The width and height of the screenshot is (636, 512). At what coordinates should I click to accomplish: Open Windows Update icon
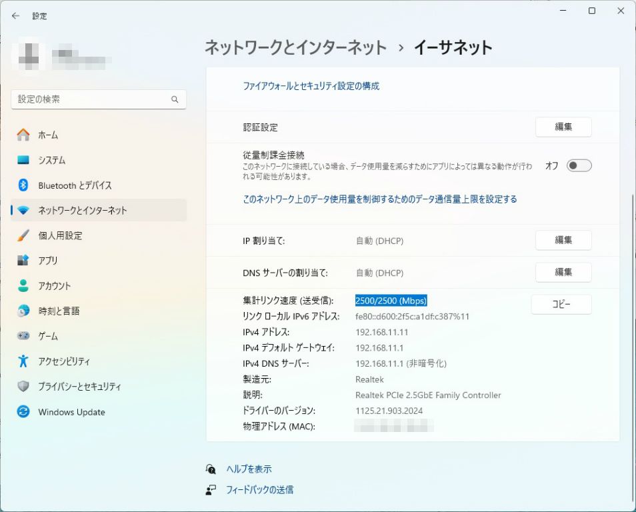click(x=23, y=412)
